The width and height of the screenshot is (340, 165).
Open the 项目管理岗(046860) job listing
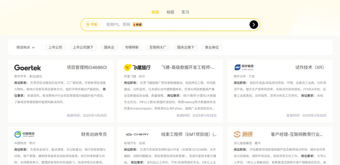coord(87,68)
